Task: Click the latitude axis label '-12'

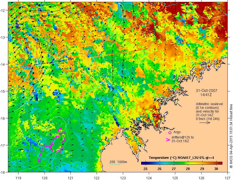Action: click(3, 10)
